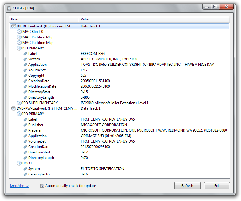Select the DVD-RW-Laufwerk (F:) HRM_CENA row
The width and height of the screenshot is (241, 201).
tap(119, 108)
